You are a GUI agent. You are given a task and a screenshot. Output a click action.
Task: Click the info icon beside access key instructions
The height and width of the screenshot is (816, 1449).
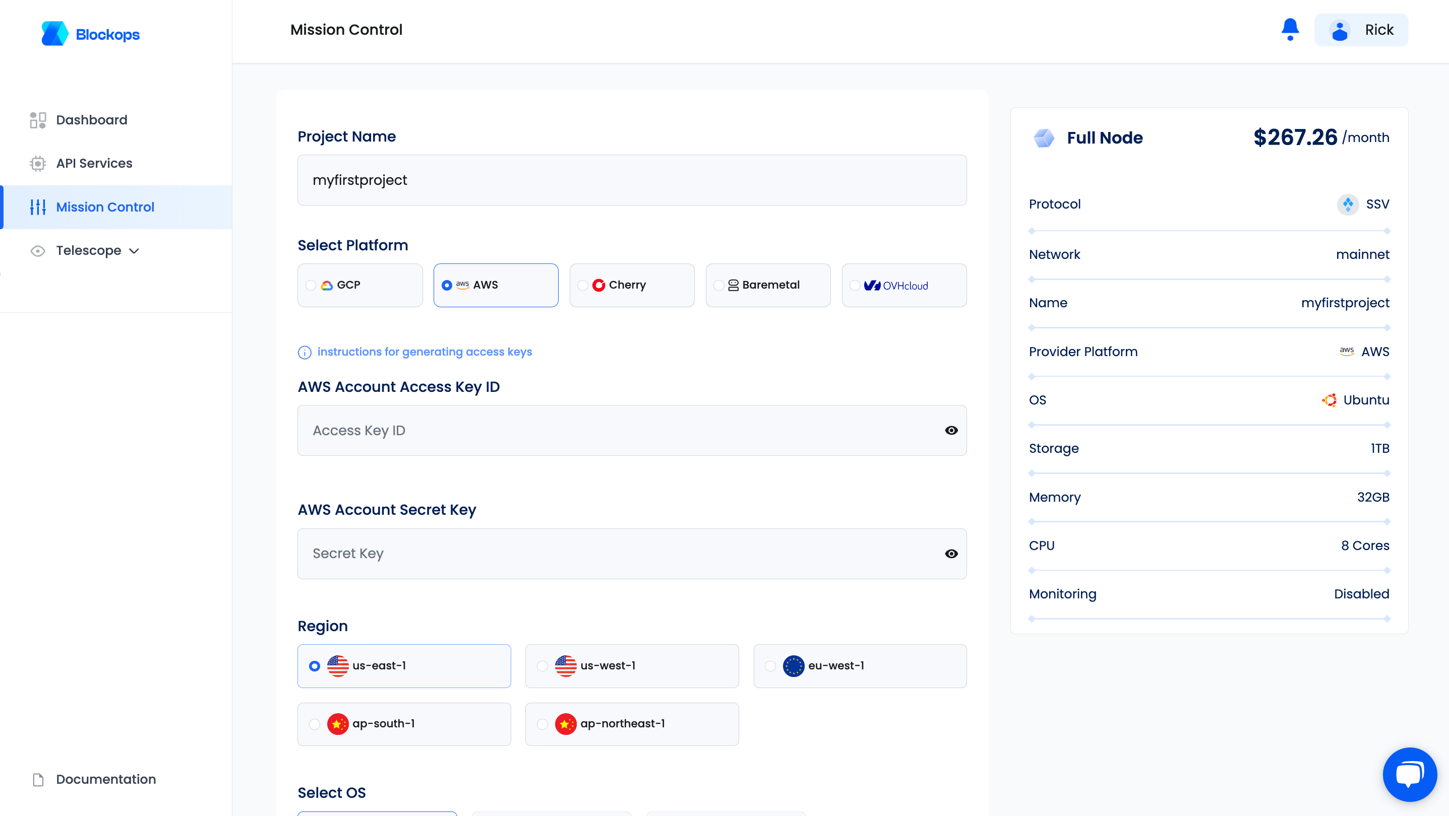(x=305, y=353)
